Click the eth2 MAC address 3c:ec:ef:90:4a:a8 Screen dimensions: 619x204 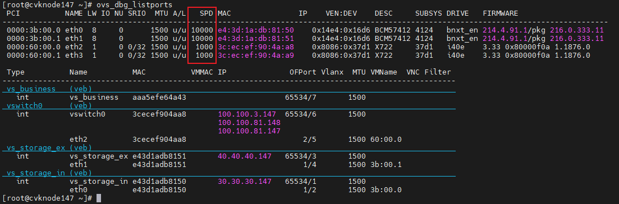click(256, 47)
